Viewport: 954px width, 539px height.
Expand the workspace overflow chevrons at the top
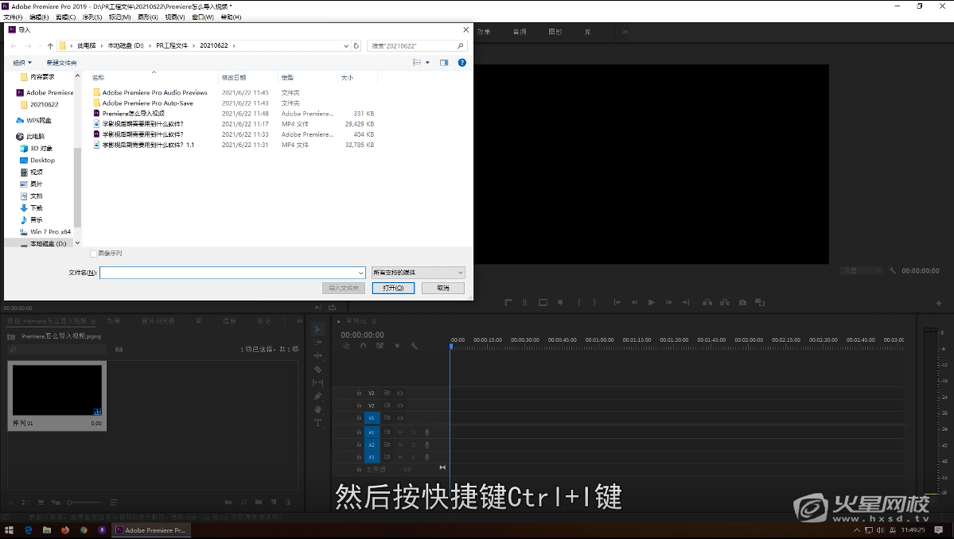click(x=625, y=32)
